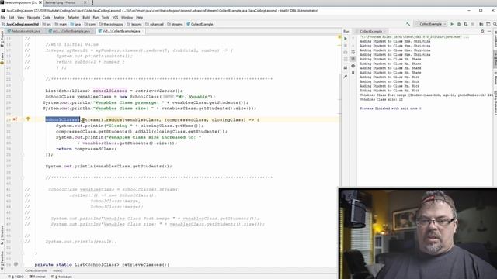Toggle scroll to end in Run console
Viewport: 497px width, 279px height.
pyautogui.click(x=353, y=59)
